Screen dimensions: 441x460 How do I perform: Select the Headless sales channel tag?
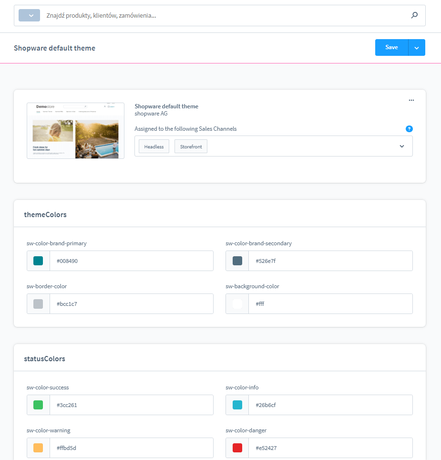click(x=154, y=146)
